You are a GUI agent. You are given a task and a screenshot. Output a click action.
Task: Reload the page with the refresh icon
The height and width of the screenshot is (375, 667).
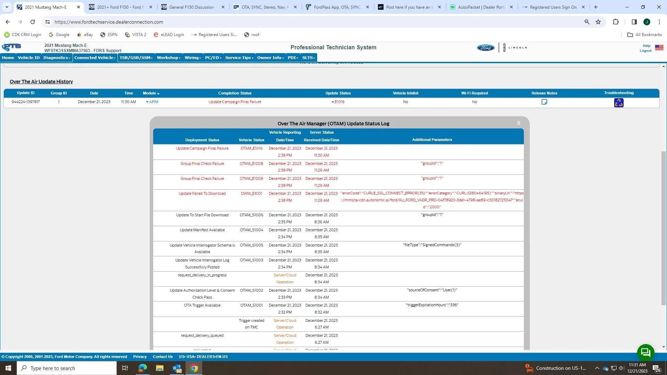pyautogui.click(x=33, y=22)
